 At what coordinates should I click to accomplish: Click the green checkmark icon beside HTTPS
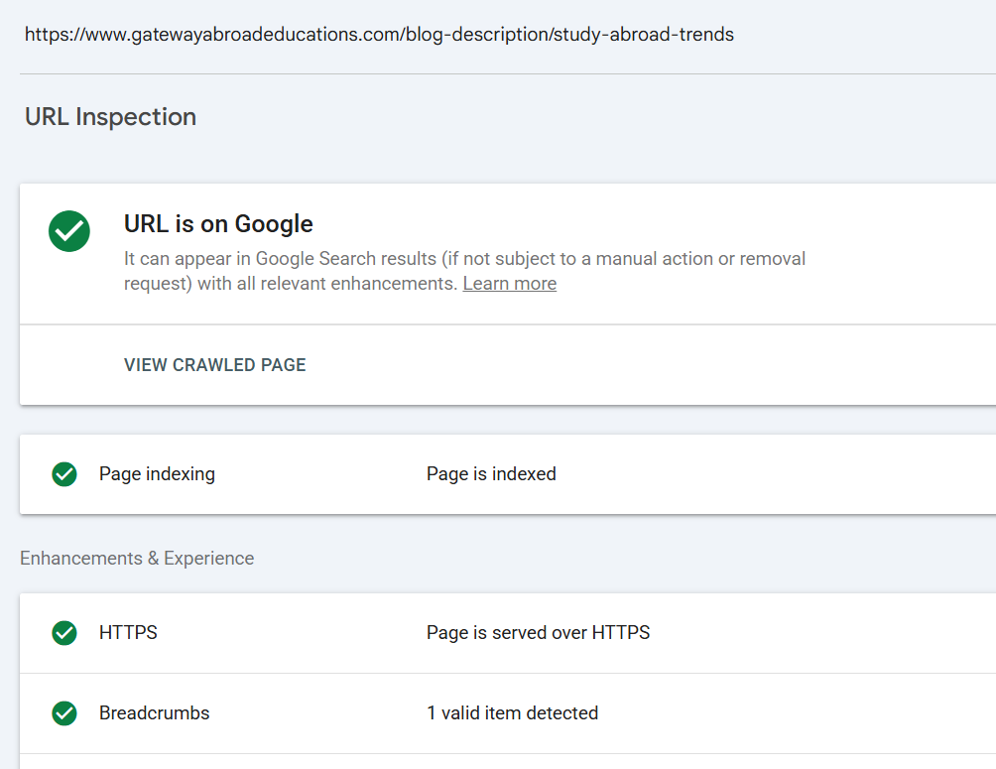point(64,633)
